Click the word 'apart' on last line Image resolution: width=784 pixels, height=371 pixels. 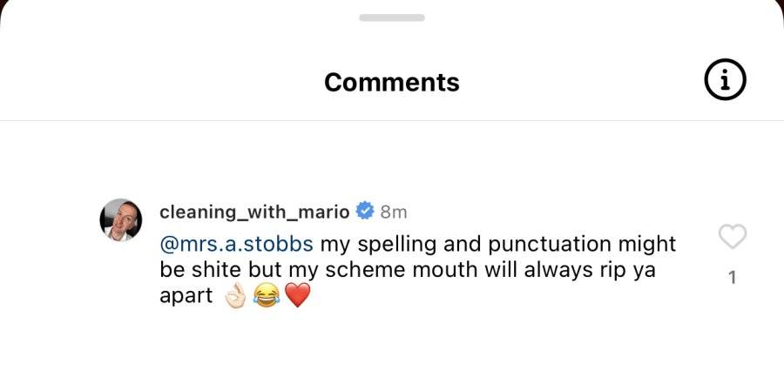click(186, 297)
